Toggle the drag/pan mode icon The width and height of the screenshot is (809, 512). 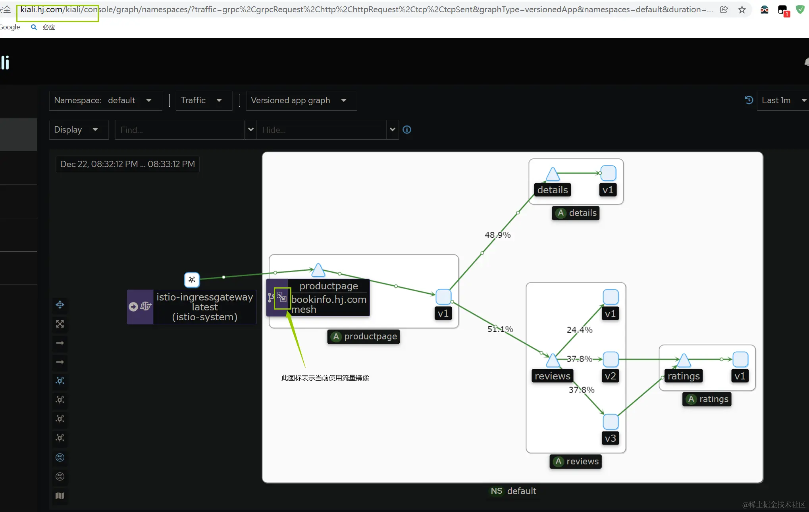coord(60,305)
